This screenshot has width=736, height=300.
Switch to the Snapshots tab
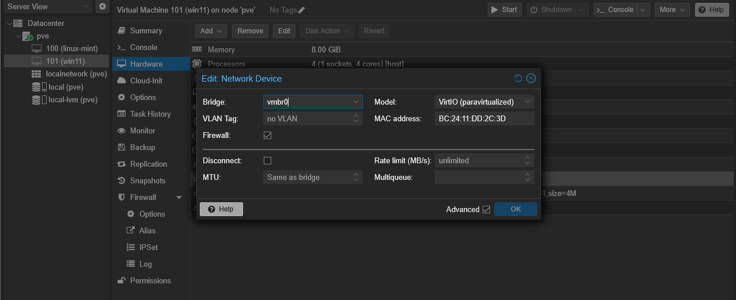pyautogui.click(x=147, y=180)
